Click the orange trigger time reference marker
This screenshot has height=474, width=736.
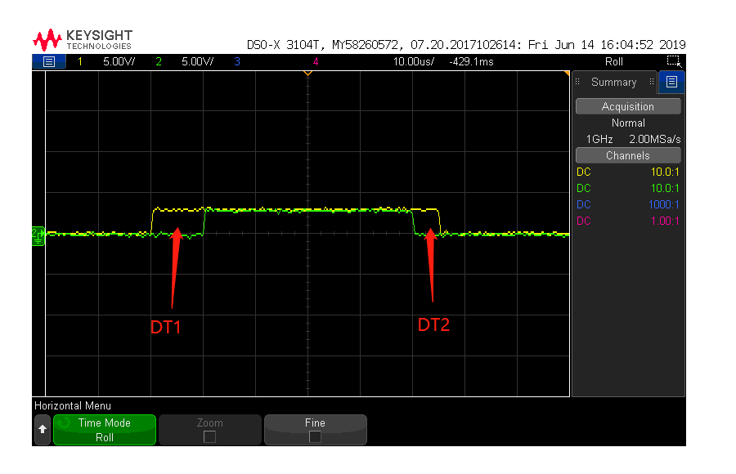(308, 74)
